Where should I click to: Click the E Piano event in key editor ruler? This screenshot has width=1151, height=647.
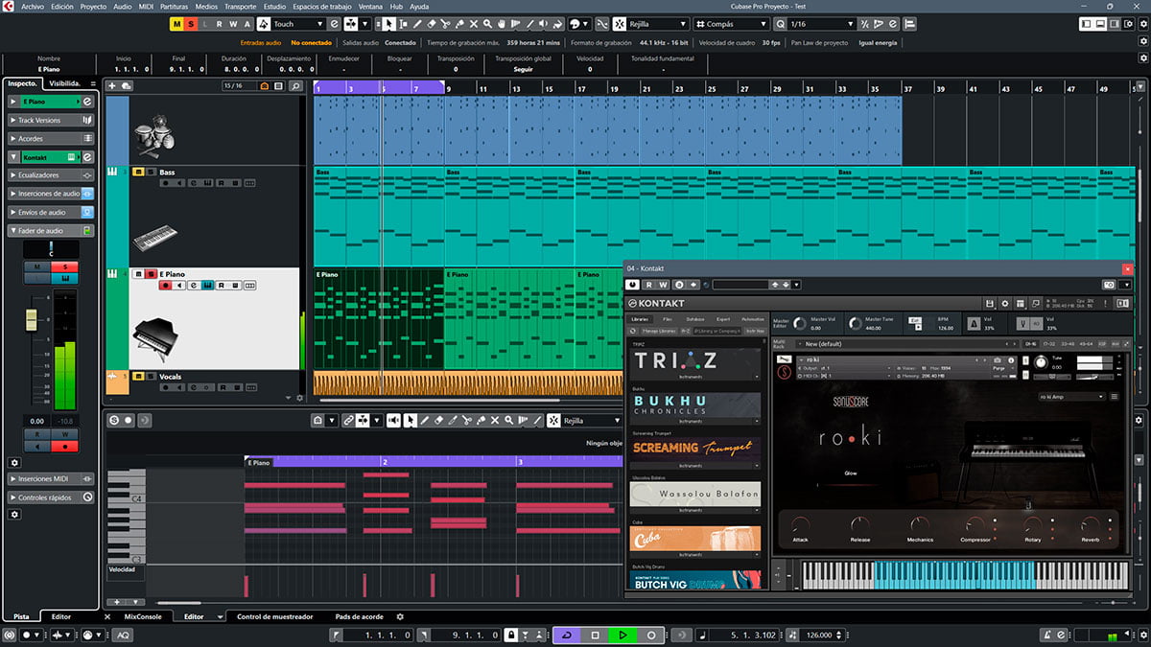(x=259, y=462)
